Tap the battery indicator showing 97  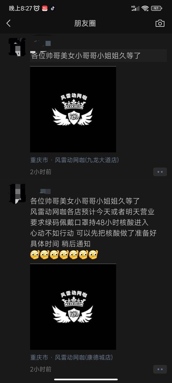[156, 8]
